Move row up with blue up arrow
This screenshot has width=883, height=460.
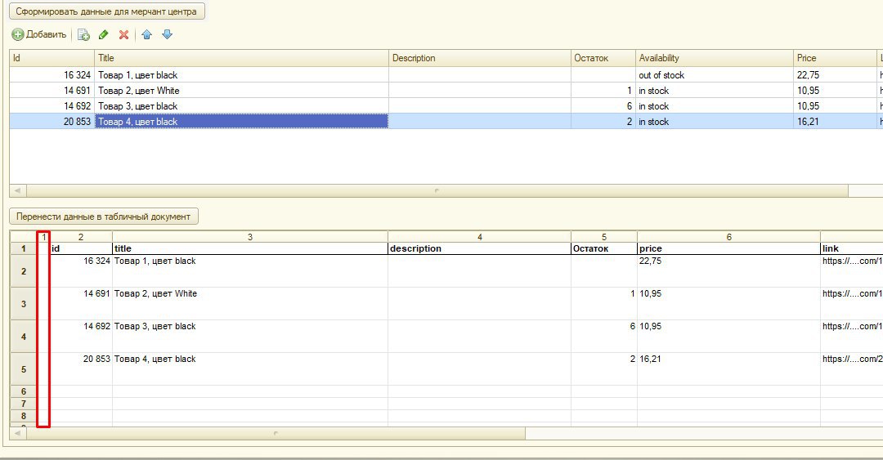click(147, 35)
